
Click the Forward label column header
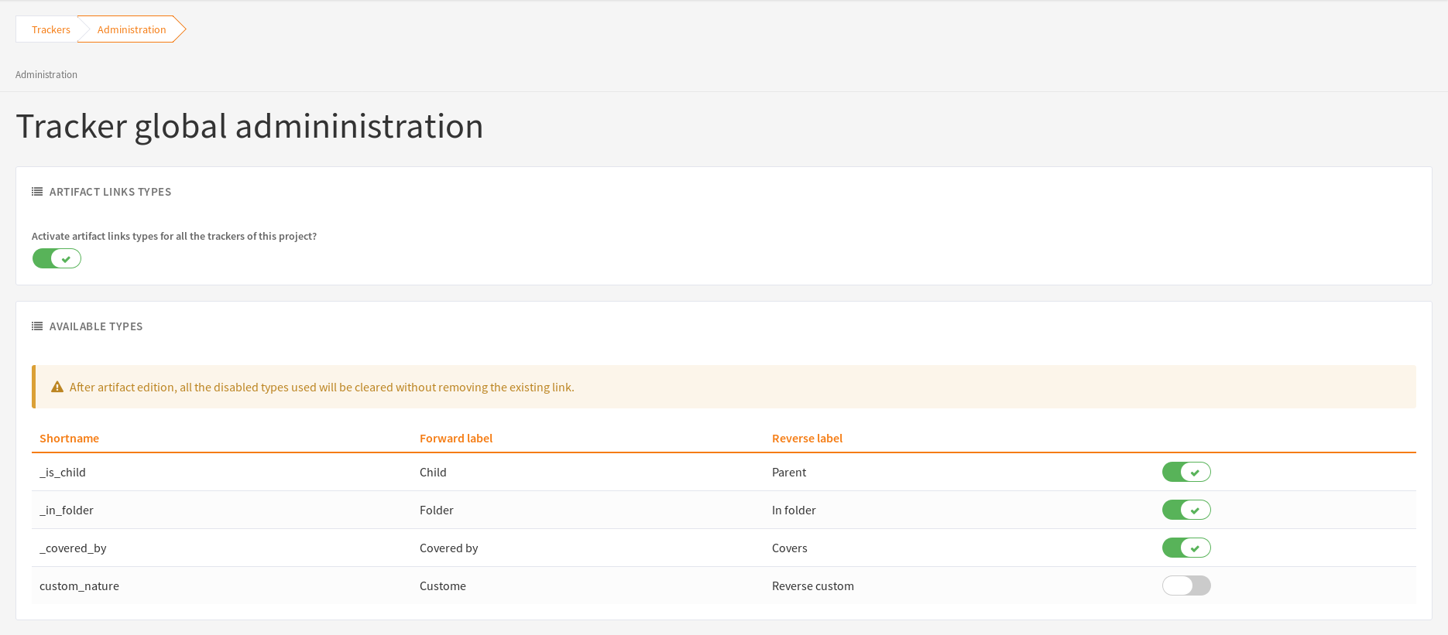pyautogui.click(x=456, y=439)
